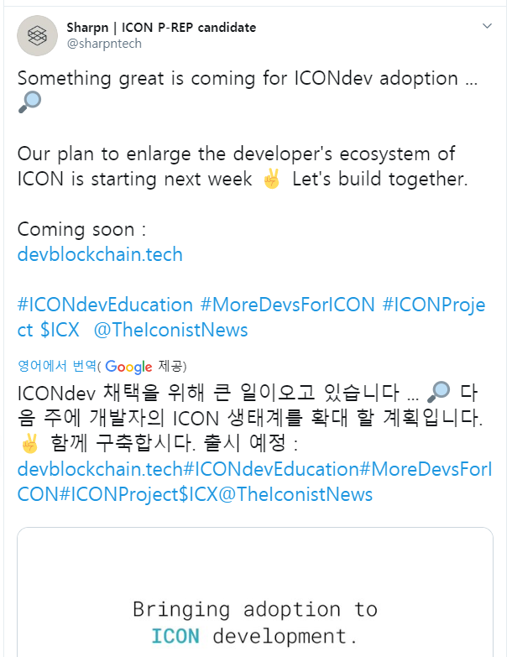
Task: Open the Sharpn profile avatar logo
Action: (37, 35)
